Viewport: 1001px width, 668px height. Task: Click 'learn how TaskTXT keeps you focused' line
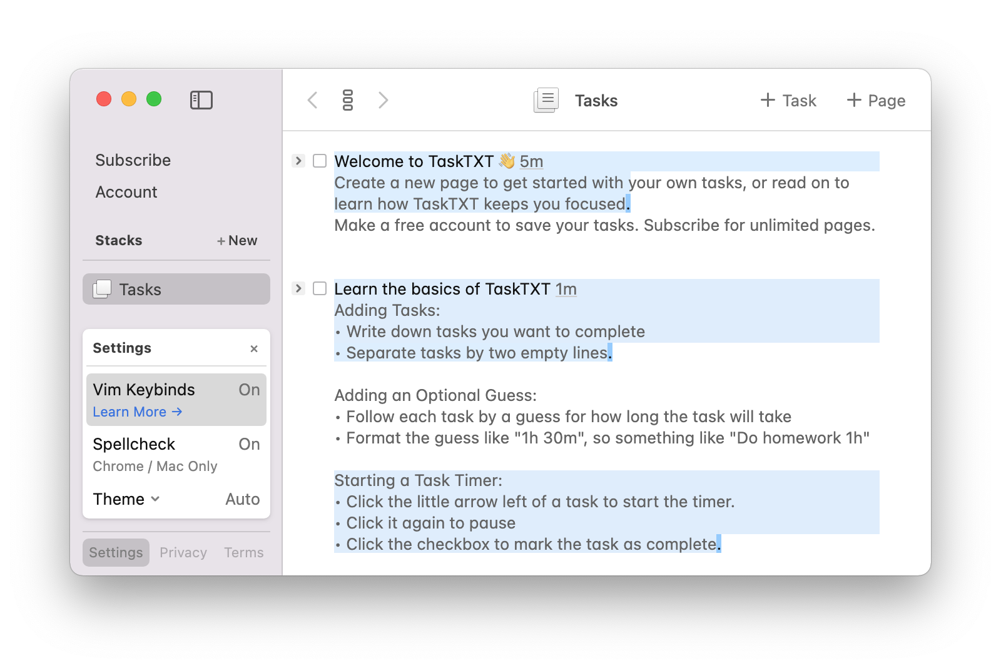click(482, 204)
